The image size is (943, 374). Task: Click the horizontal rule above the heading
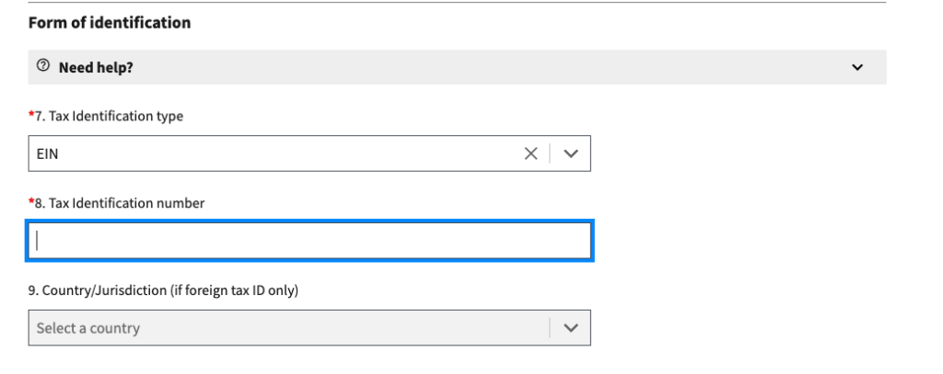click(x=460, y=2)
